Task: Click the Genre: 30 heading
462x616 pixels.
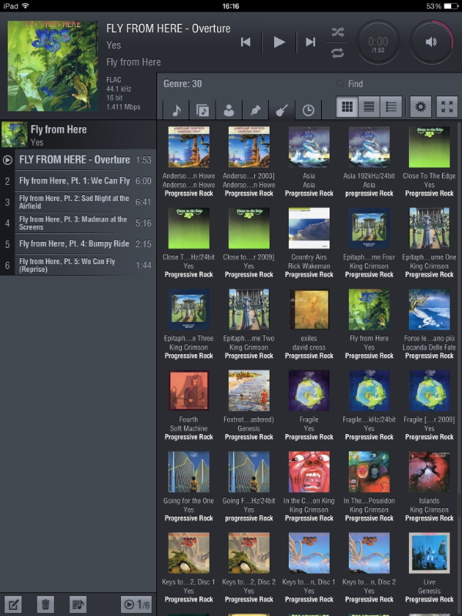Action: tap(182, 84)
